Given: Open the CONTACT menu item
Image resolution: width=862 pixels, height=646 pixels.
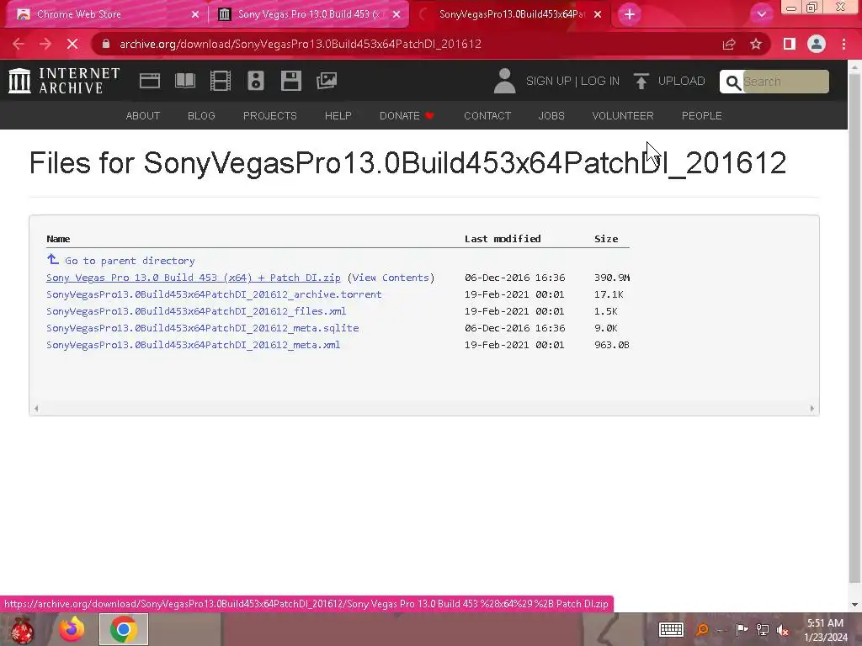Looking at the screenshot, I should pos(487,116).
